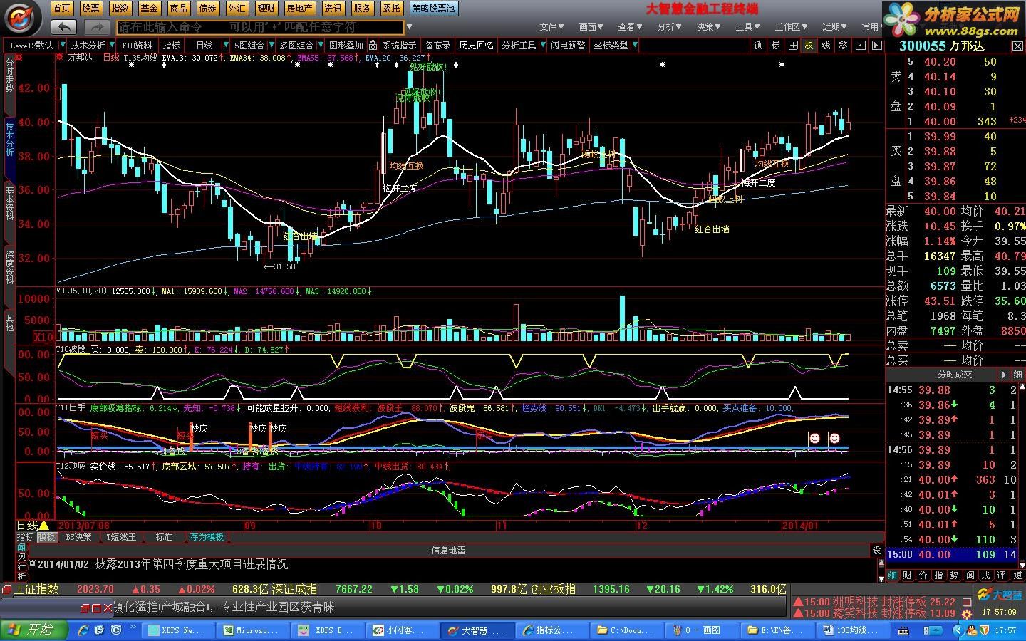Click the 大智慧 tray logo
Image resolution: width=1026 pixels, height=641 pixels.
[1001, 595]
